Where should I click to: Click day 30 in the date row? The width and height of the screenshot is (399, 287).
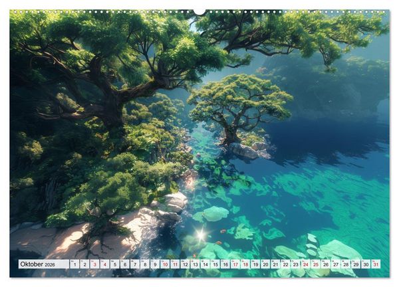click(366, 264)
